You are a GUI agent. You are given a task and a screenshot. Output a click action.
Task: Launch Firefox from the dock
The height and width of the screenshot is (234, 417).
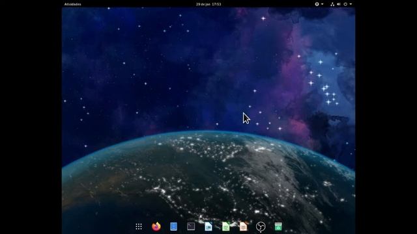pos(156,226)
